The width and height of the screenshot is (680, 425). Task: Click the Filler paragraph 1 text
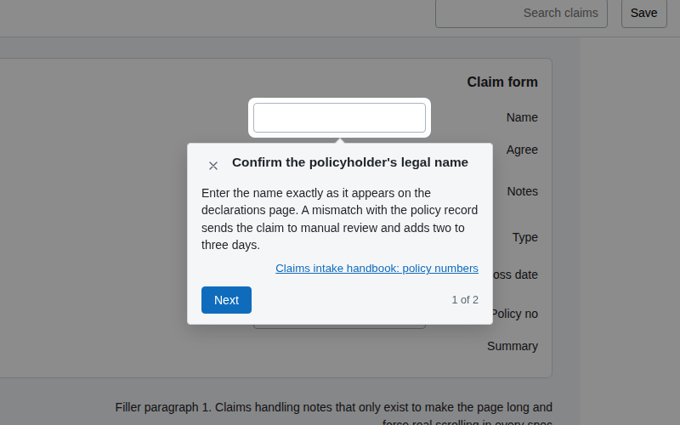click(333, 414)
